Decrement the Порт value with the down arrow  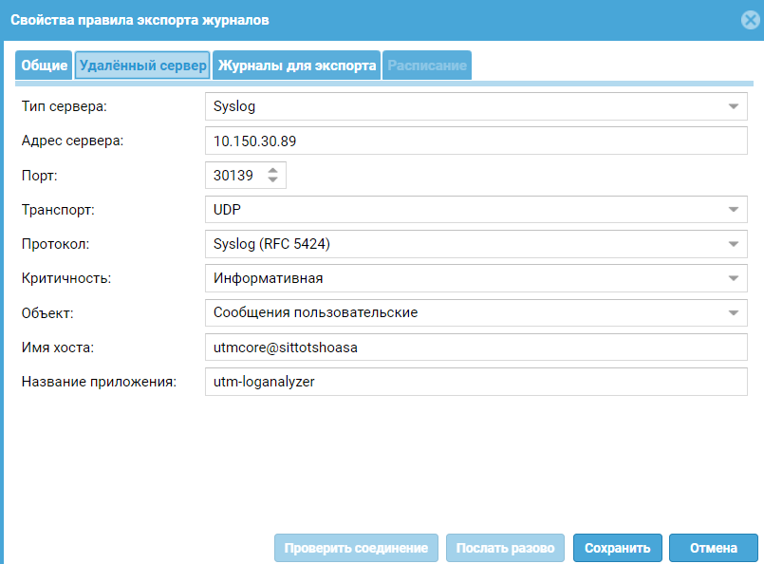(272, 179)
